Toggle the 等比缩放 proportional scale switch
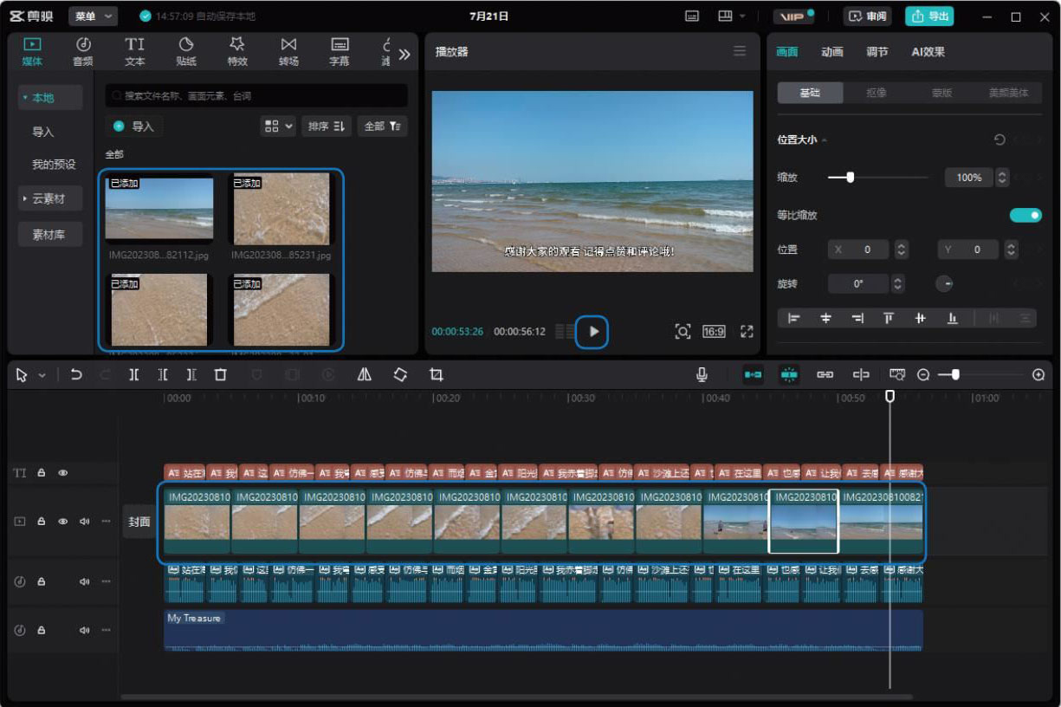The height and width of the screenshot is (707, 1061). point(1025,215)
